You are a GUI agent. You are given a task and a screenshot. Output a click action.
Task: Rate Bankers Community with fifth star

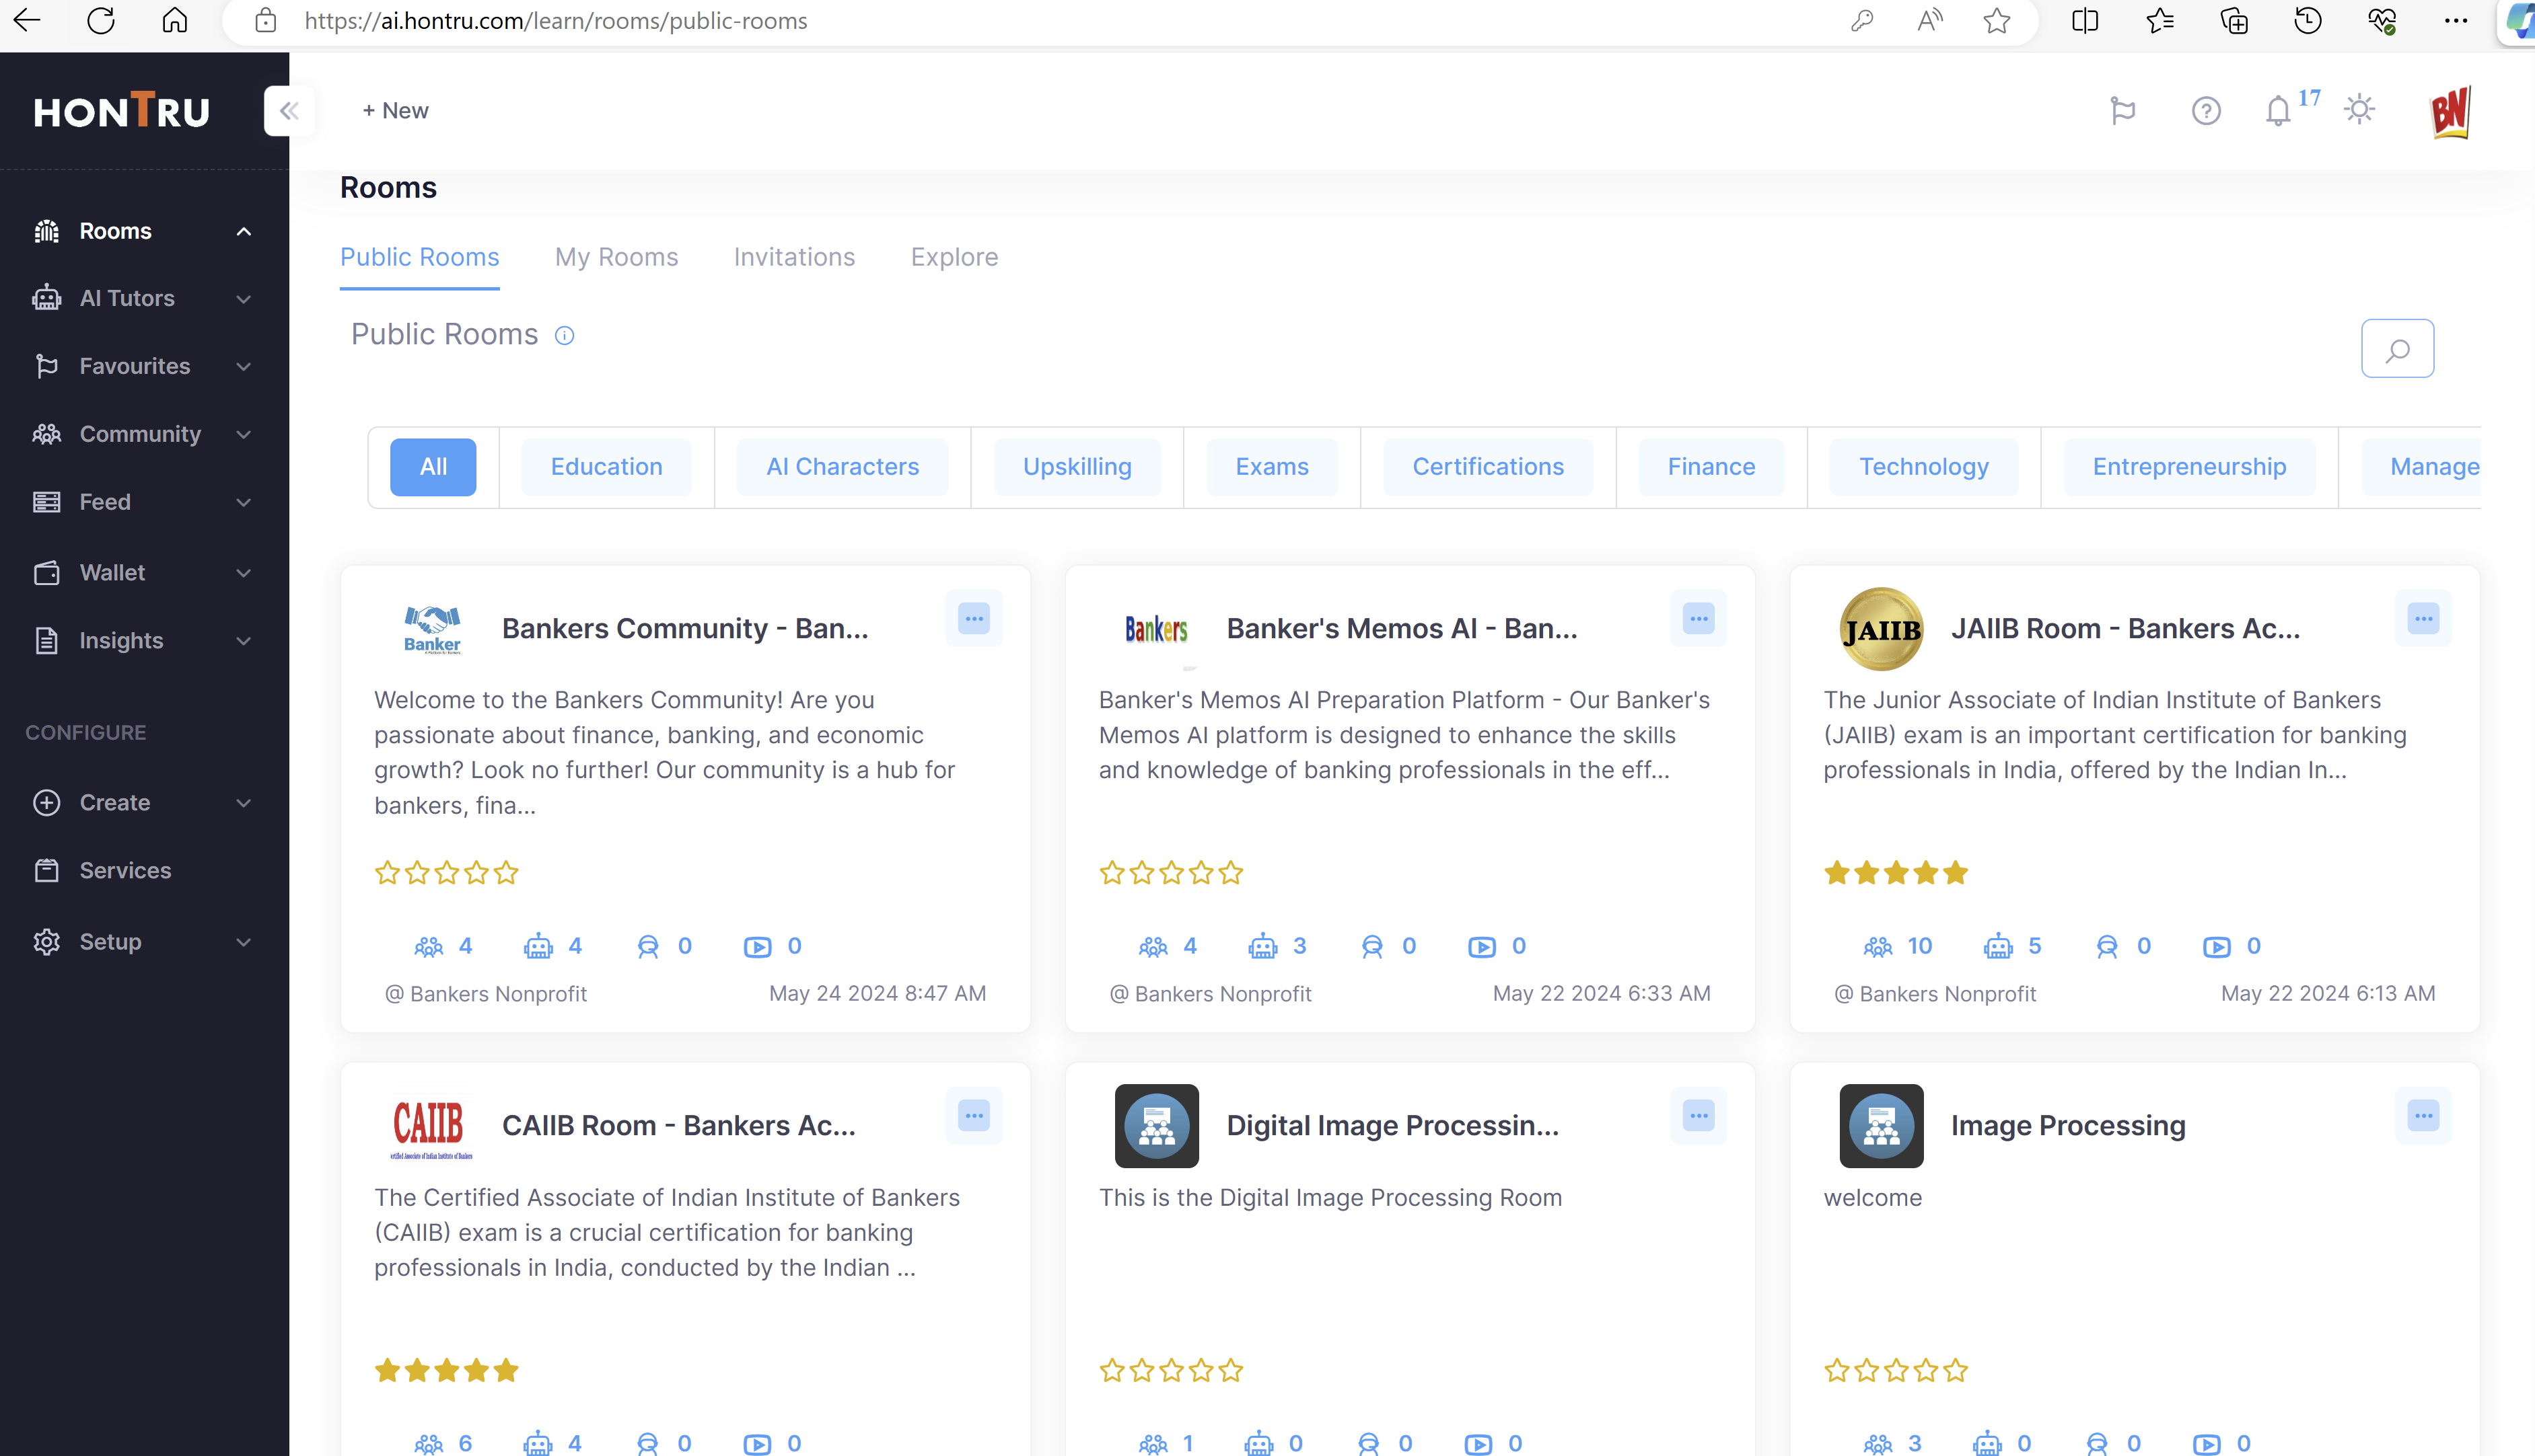click(x=506, y=873)
